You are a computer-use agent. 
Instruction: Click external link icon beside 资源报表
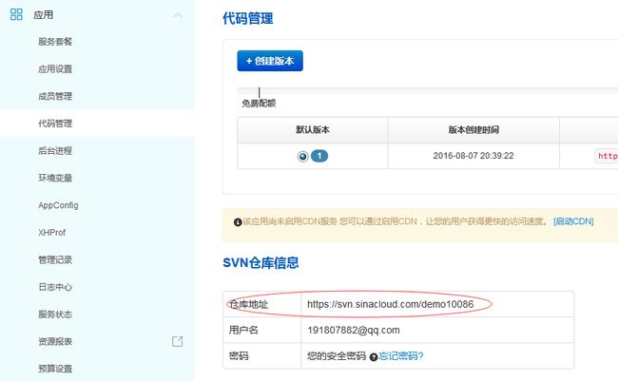178,341
